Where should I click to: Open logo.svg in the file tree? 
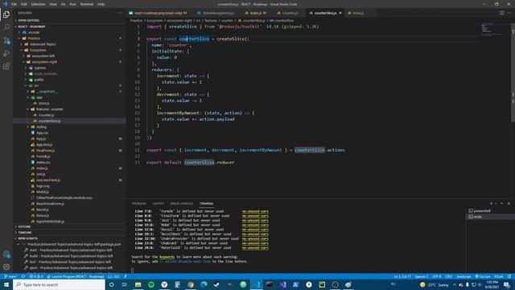pyautogui.click(x=43, y=186)
